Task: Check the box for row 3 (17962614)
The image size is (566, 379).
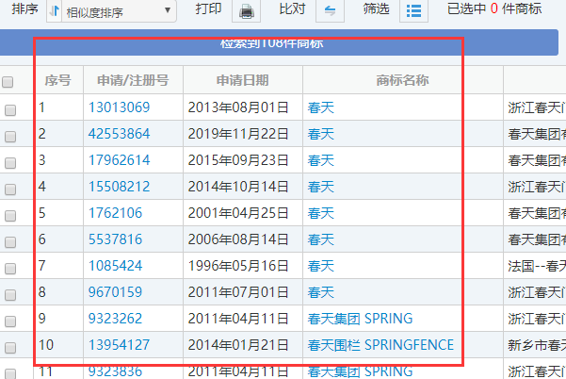Action: [x=10, y=162]
